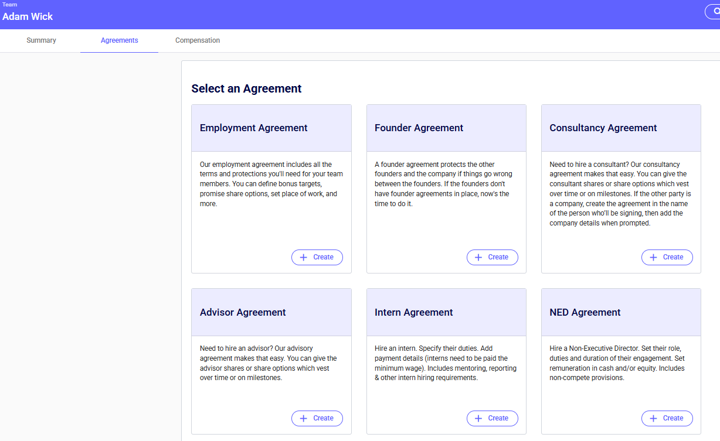Select the Founder Agreement card title
The height and width of the screenshot is (441, 720).
tap(419, 128)
